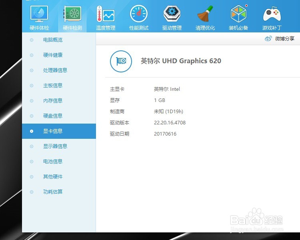Image resolution: width=300 pixels, height=240 pixels.
Task: Click the driver date 20170616
Action: pos(165,134)
